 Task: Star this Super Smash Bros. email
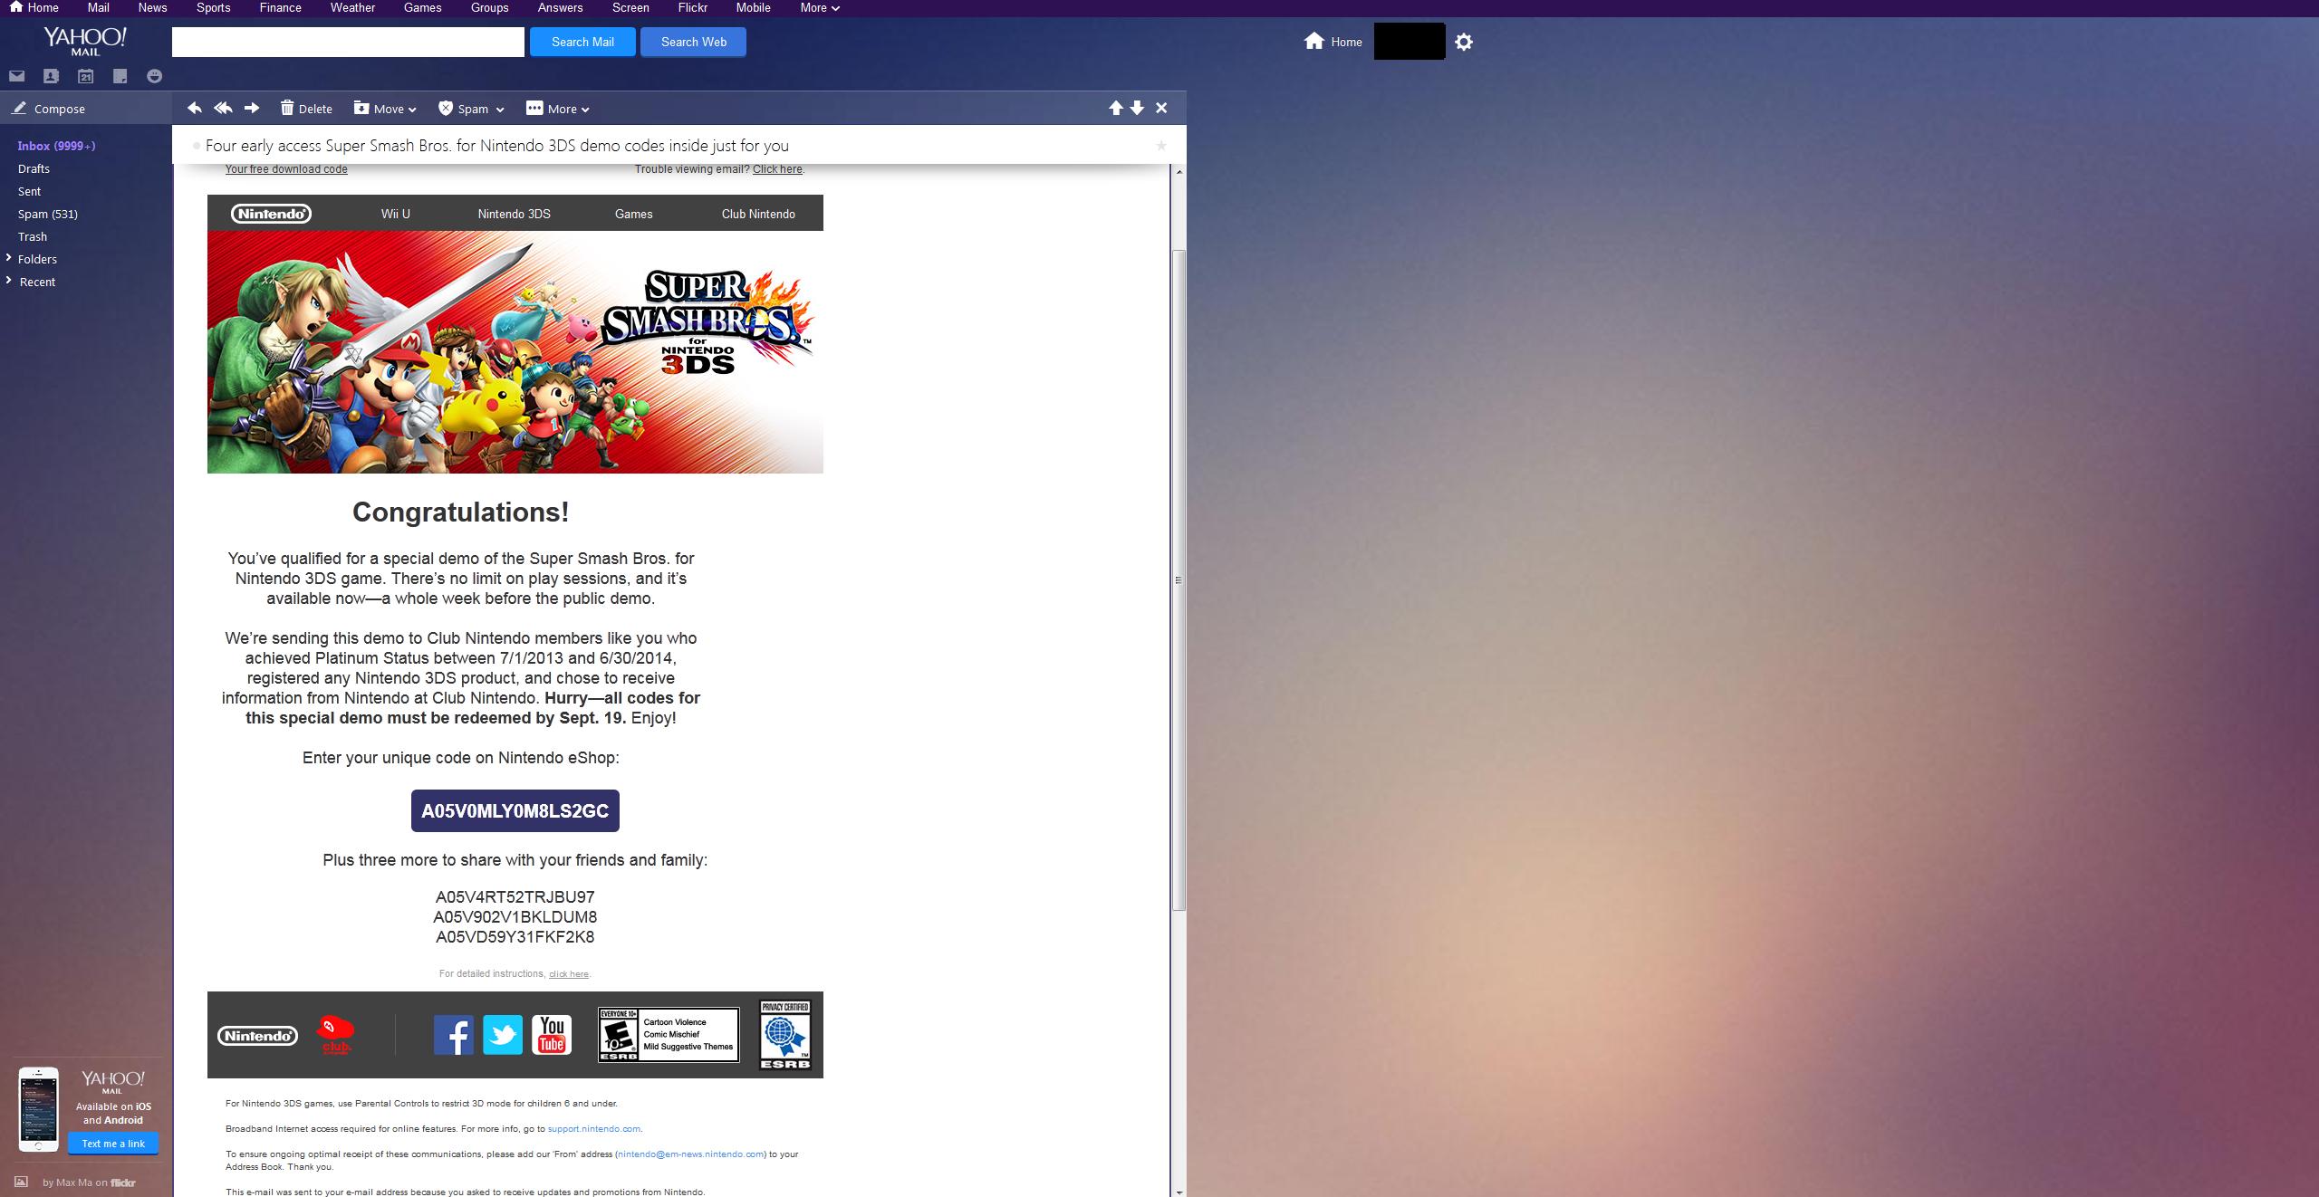pos(1161,146)
